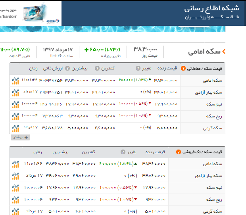Open ربع سکه link in تک فروشی table
The width and height of the screenshot is (246, 215).
214,200
